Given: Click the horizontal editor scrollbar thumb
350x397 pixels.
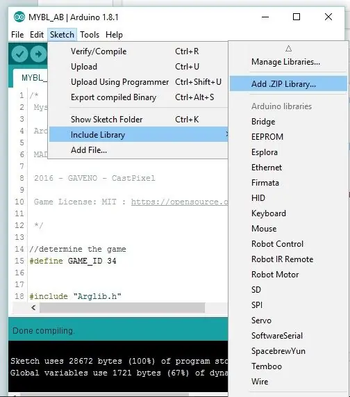Looking at the screenshot, I should point(122,307).
